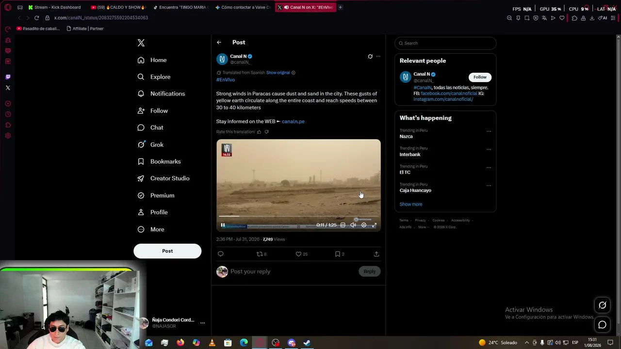Click the browser address bar URL
The width and height of the screenshot is (621, 349).
coord(101,18)
